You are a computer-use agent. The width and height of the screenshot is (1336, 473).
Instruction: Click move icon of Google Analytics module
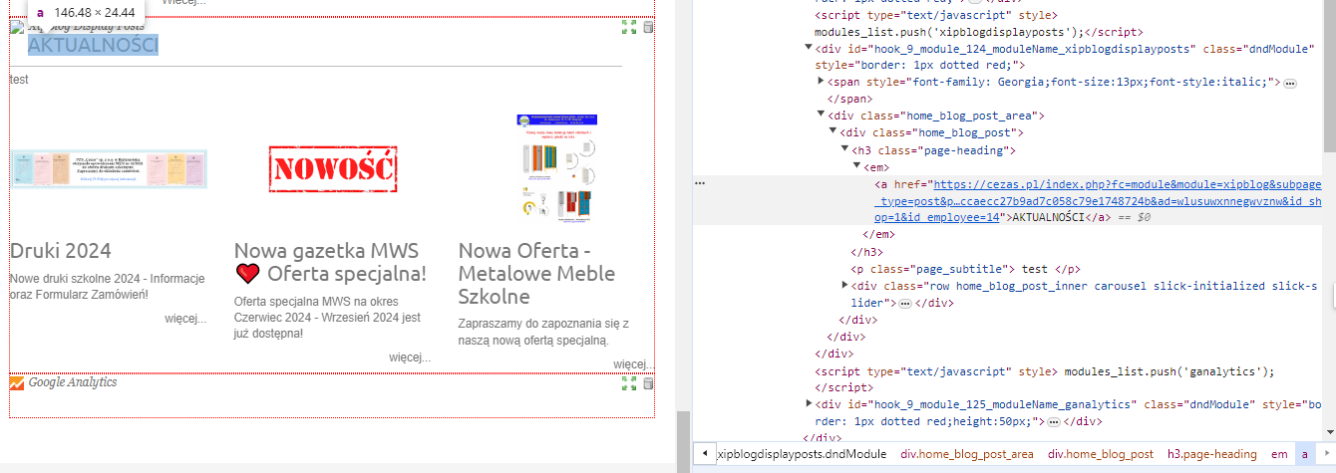[629, 383]
